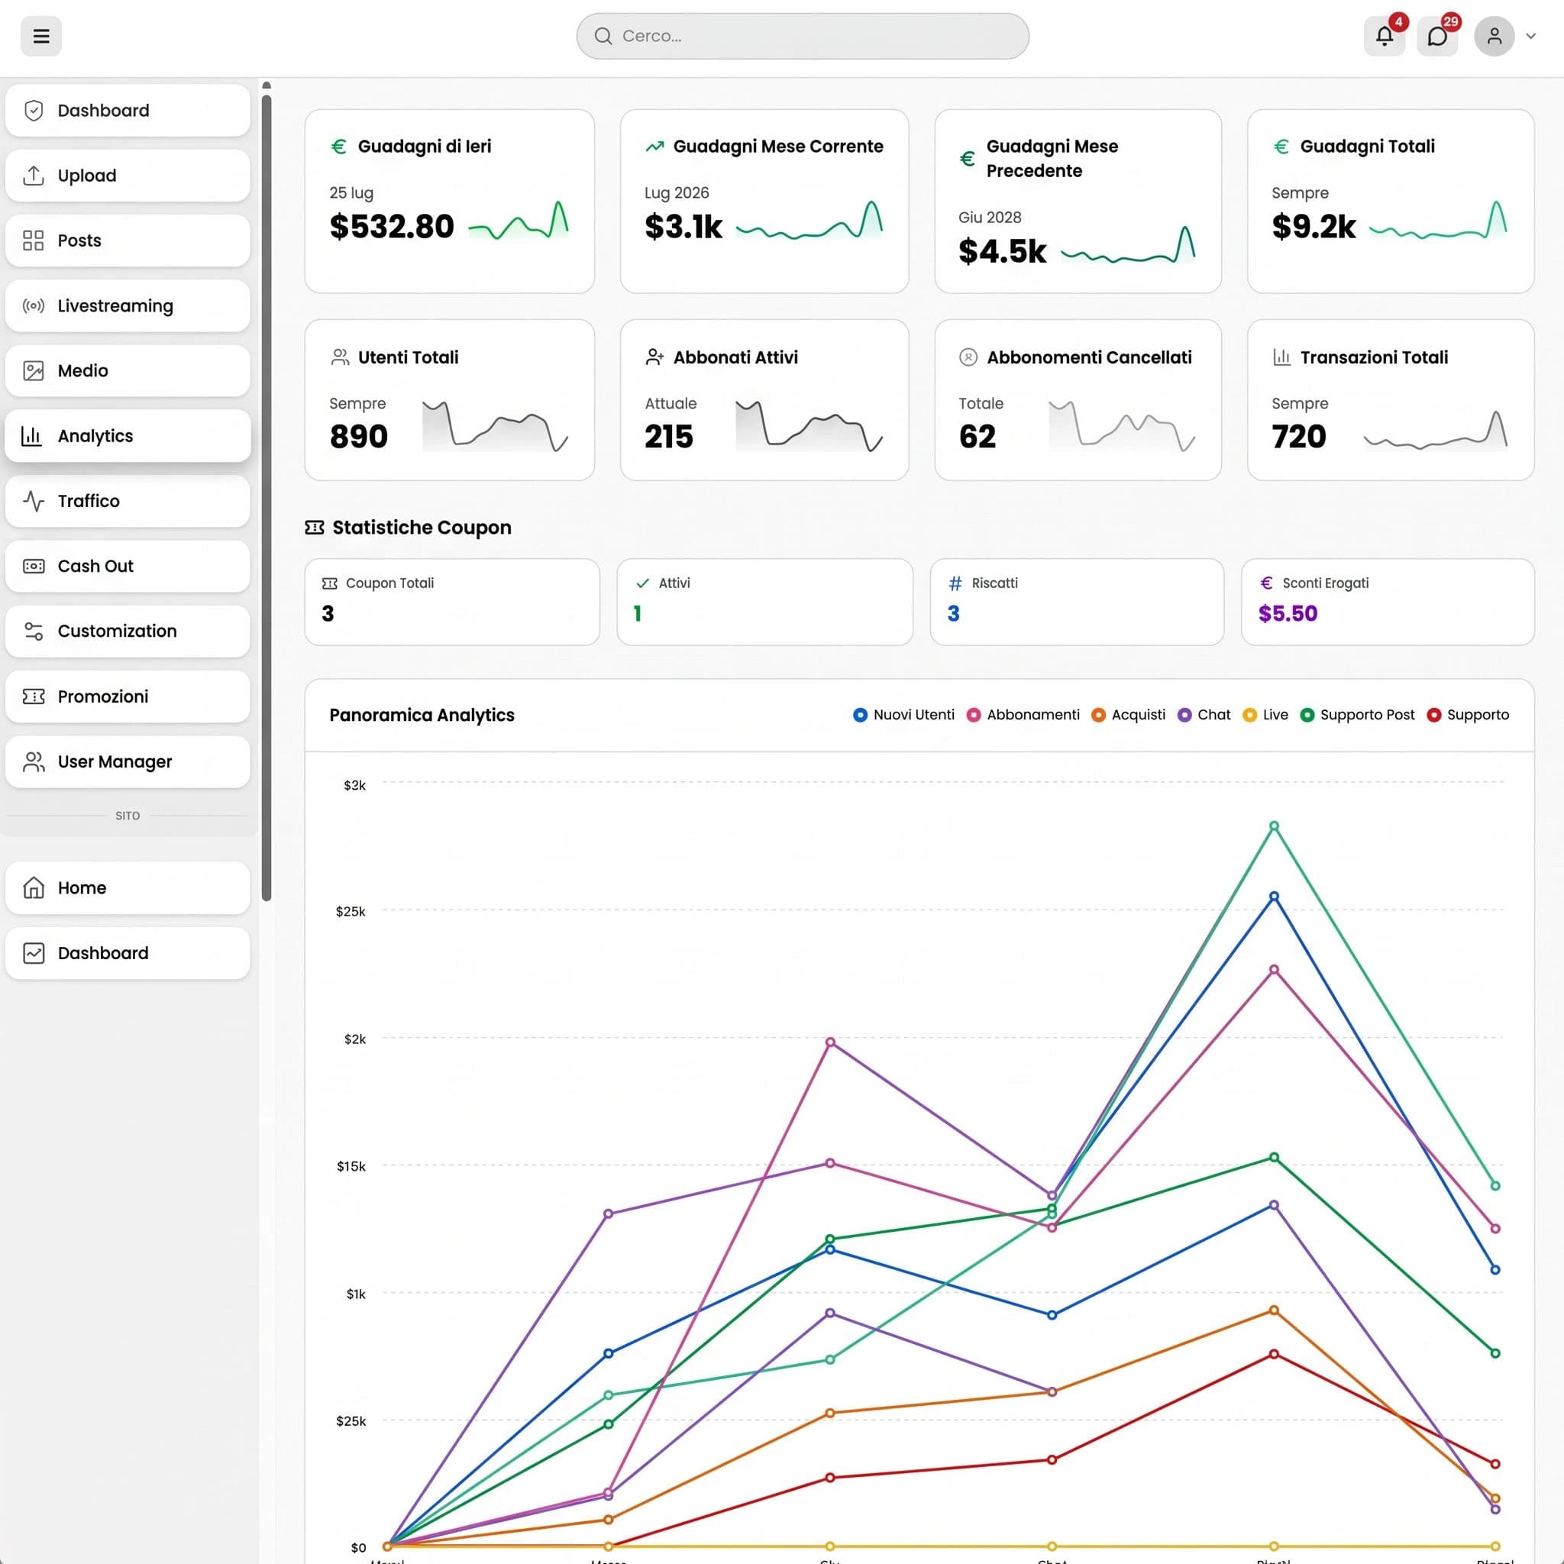Click the $5.50 Sconti Erogati value
Viewport: 1564px width, 1564px height.
1288,614
